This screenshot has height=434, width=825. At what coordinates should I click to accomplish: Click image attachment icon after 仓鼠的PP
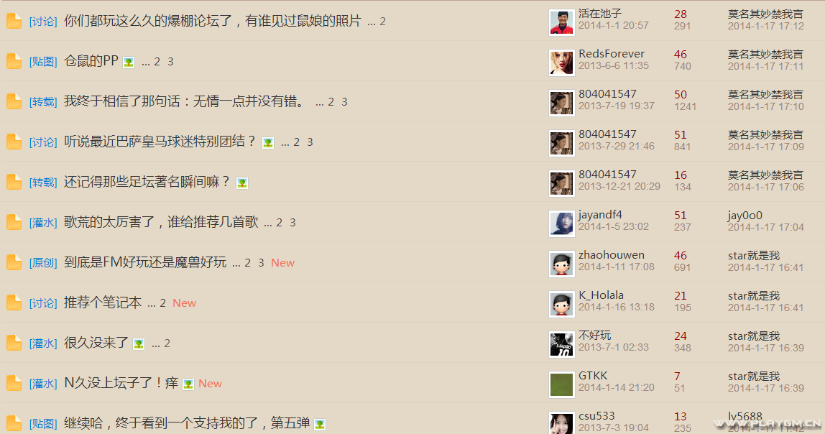coord(129,63)
